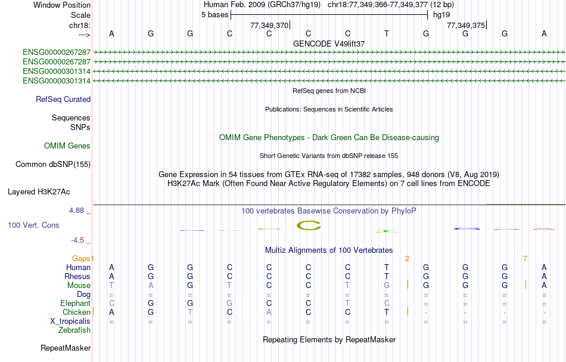This screenshot has height=362, width=566.
Task: Select the Mouse alignment row label
Action: click(x=79, y=286)
